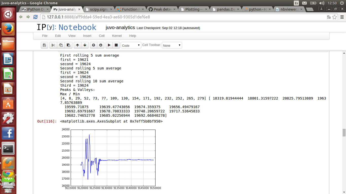The height and width of the screenshot is (194, 346).
Task: Click the save notebook icon
Action: point(44,45)
